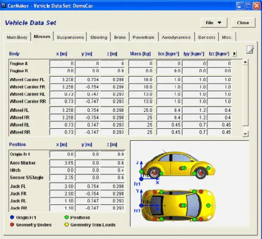Edit Wheel Carrier FL x field

[x=62, y=79]
